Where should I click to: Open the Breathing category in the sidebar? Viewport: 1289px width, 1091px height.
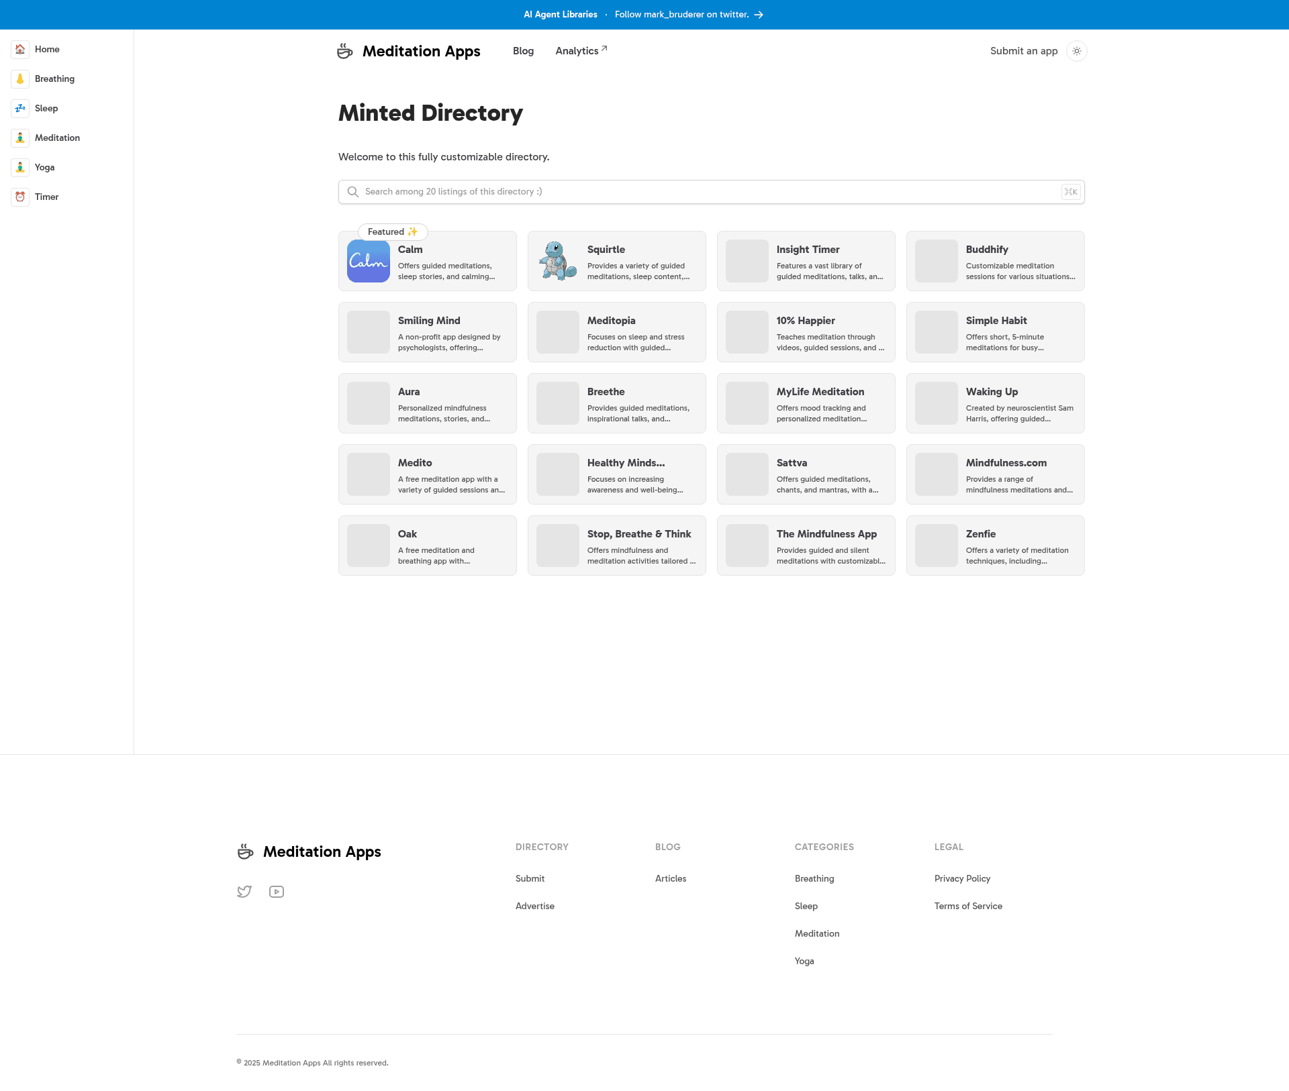(x=67, y=79)
